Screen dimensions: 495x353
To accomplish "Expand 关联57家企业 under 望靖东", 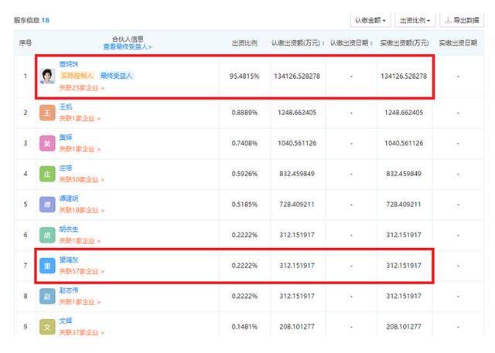I will click(x=81, y=271).
